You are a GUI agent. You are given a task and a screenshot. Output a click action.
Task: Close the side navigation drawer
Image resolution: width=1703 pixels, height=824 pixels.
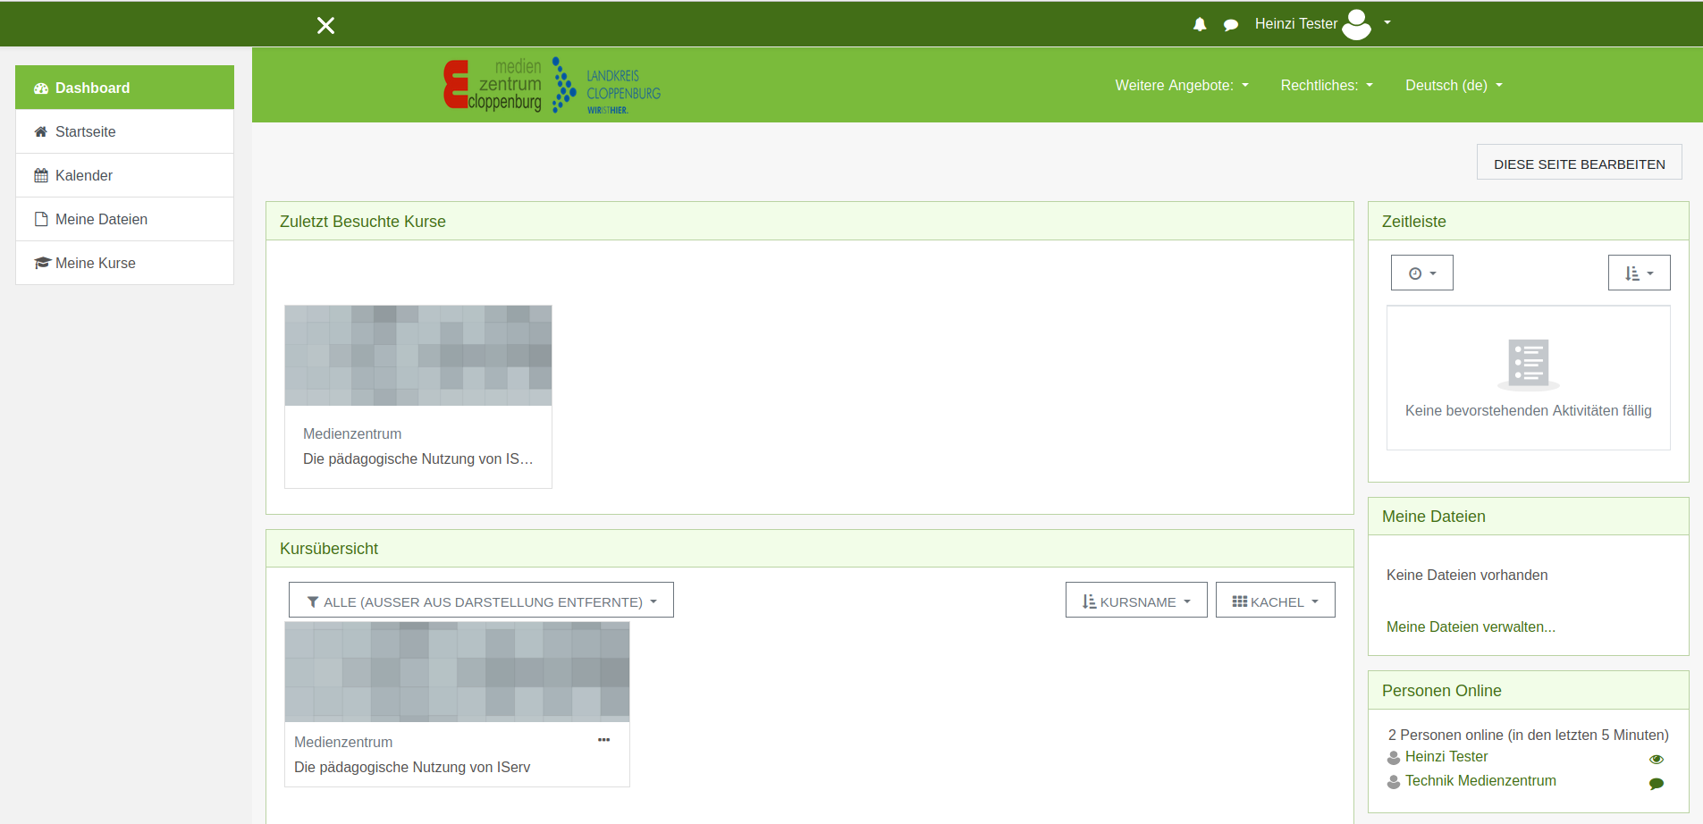click(325, 25)
